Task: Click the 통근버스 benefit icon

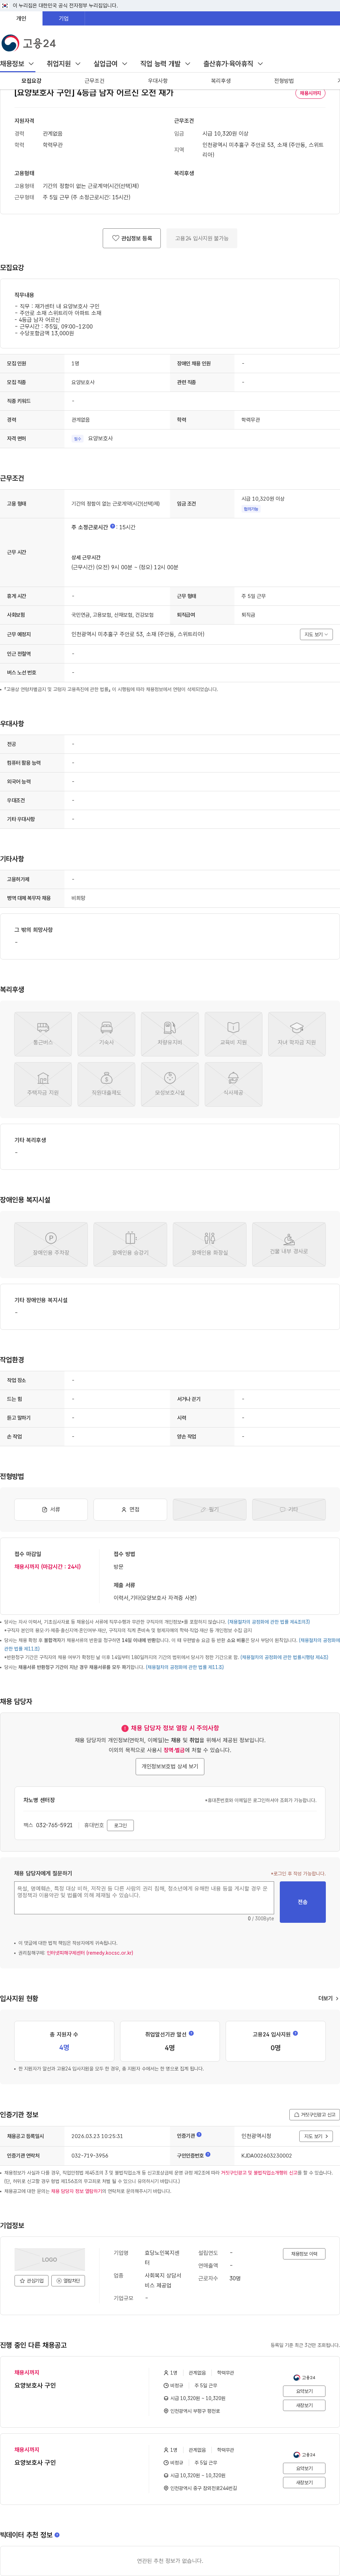Action: [43, 1034]
